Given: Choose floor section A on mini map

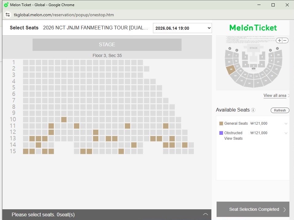Looking at the screenshot, I should 245,57.
